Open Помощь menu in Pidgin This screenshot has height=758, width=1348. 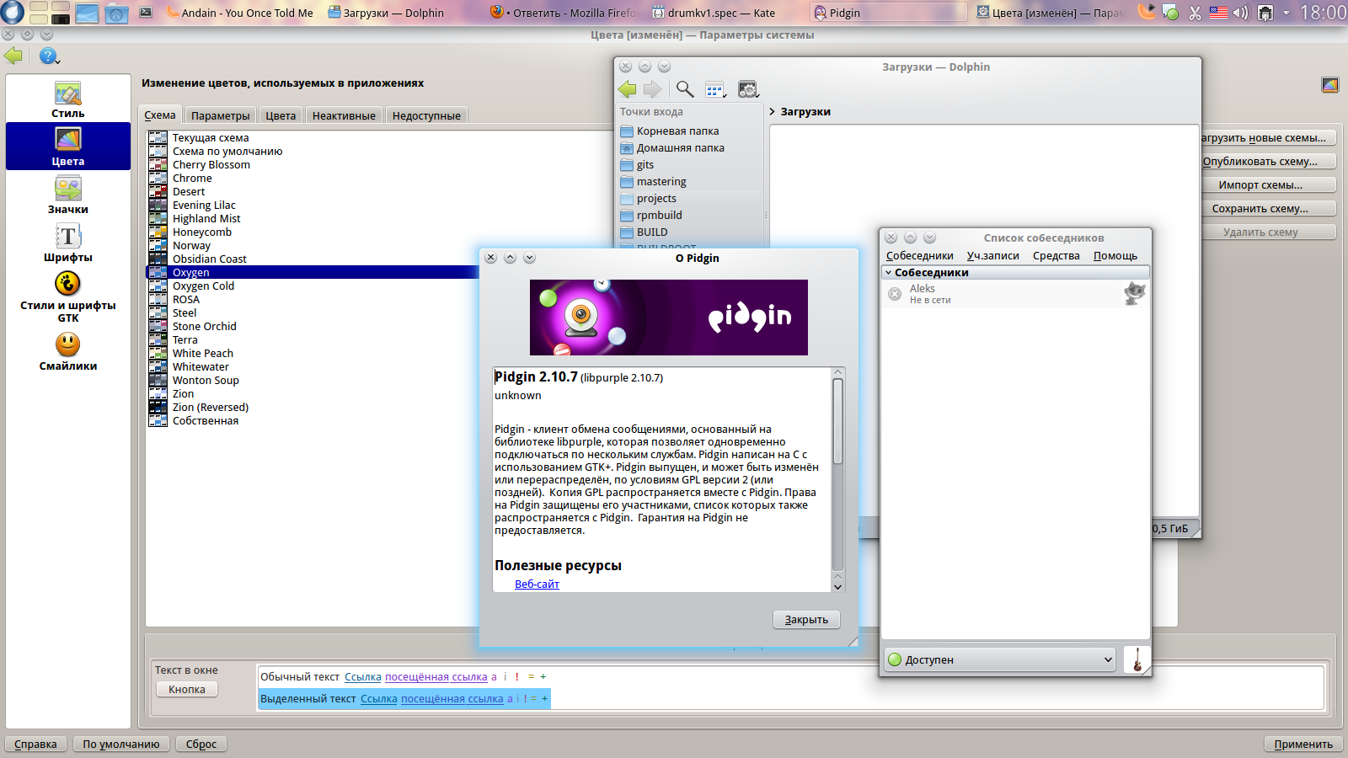tap(1115, 256)
